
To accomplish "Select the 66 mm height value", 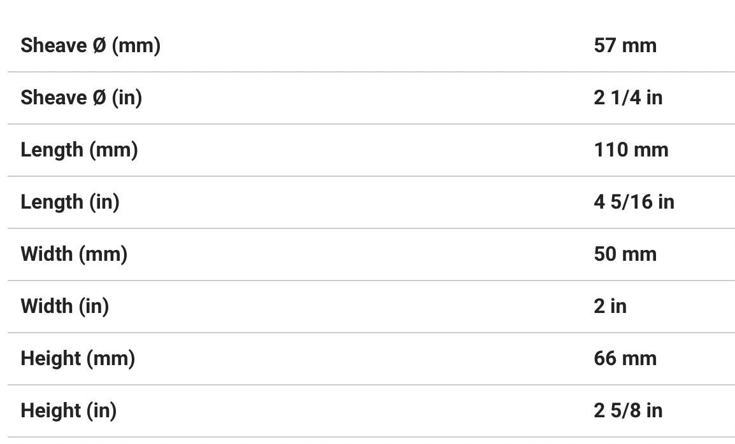I will tap(625, 359).
